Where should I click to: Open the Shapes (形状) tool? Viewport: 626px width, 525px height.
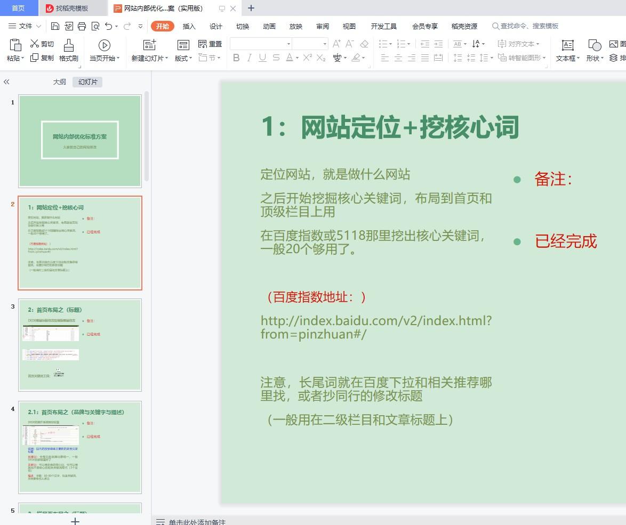tap(593, 51)
